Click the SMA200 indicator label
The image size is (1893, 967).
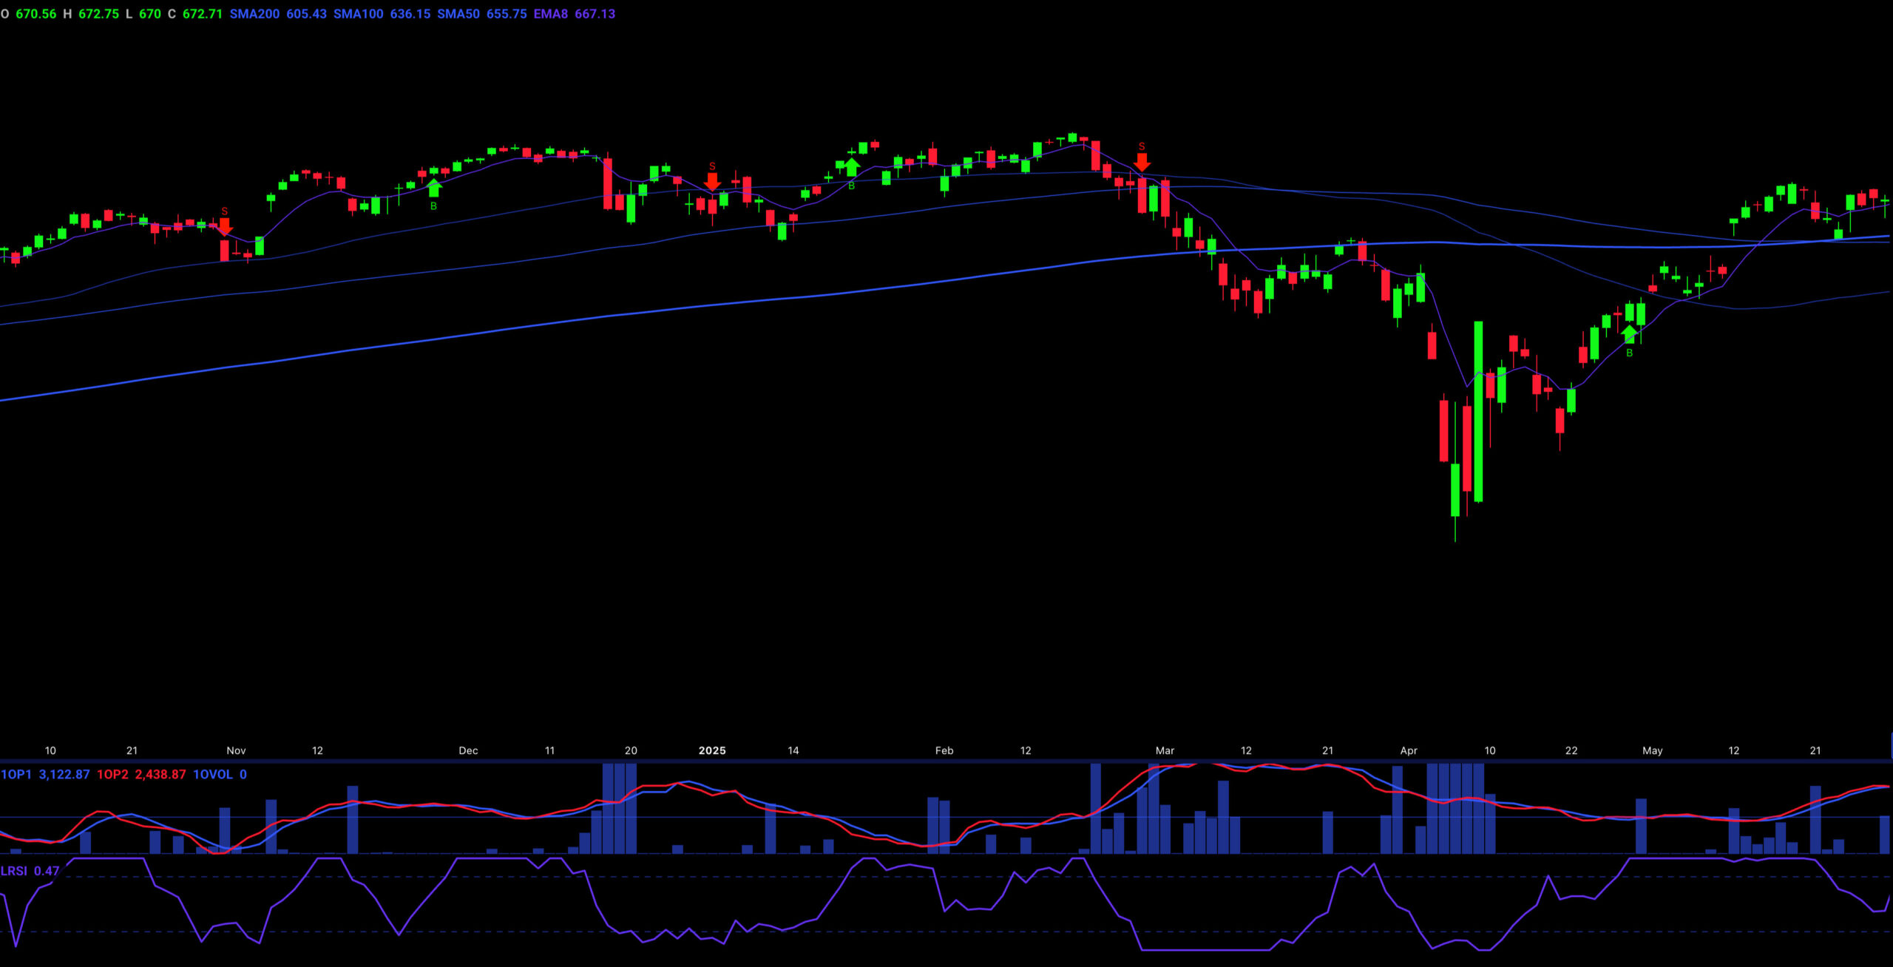point(254,14)
